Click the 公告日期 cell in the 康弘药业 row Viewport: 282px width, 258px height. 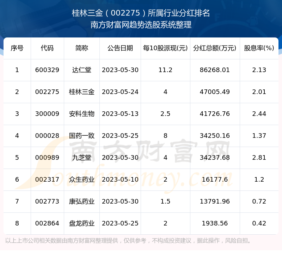pyautogui.click(x=120, y=201)
